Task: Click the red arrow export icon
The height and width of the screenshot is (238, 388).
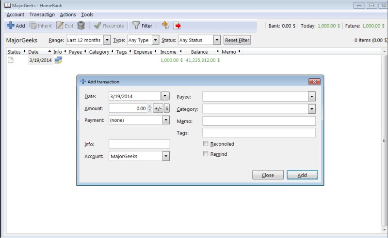Action: point(178,26)
